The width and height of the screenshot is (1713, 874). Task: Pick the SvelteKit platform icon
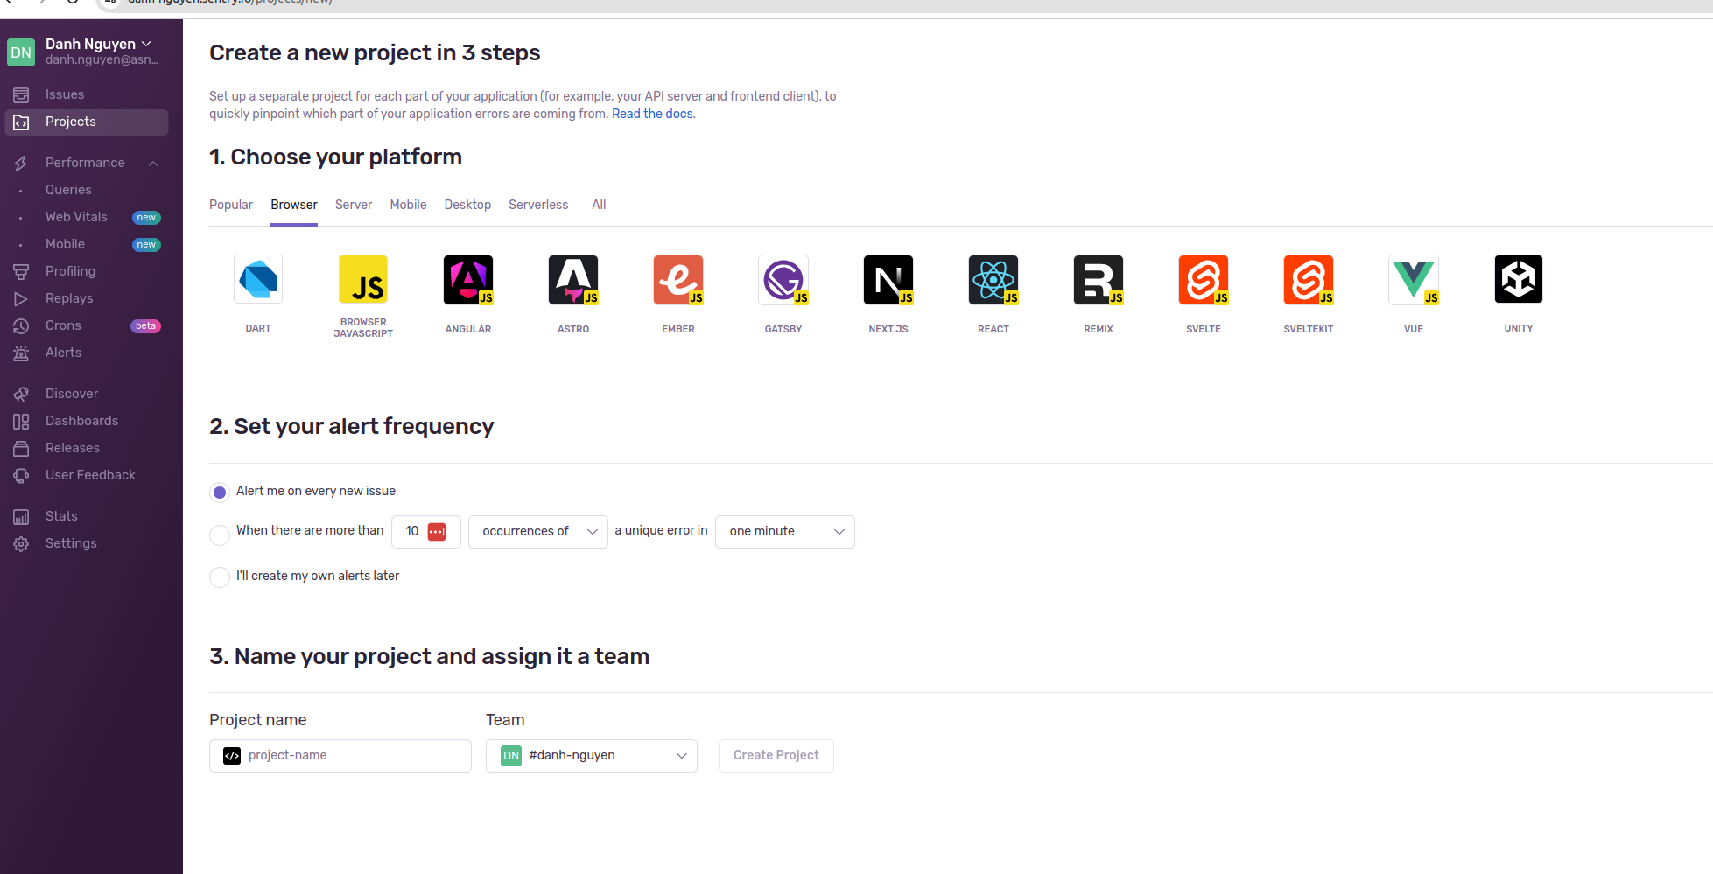pyautogui.click(x=1309, y=280)
